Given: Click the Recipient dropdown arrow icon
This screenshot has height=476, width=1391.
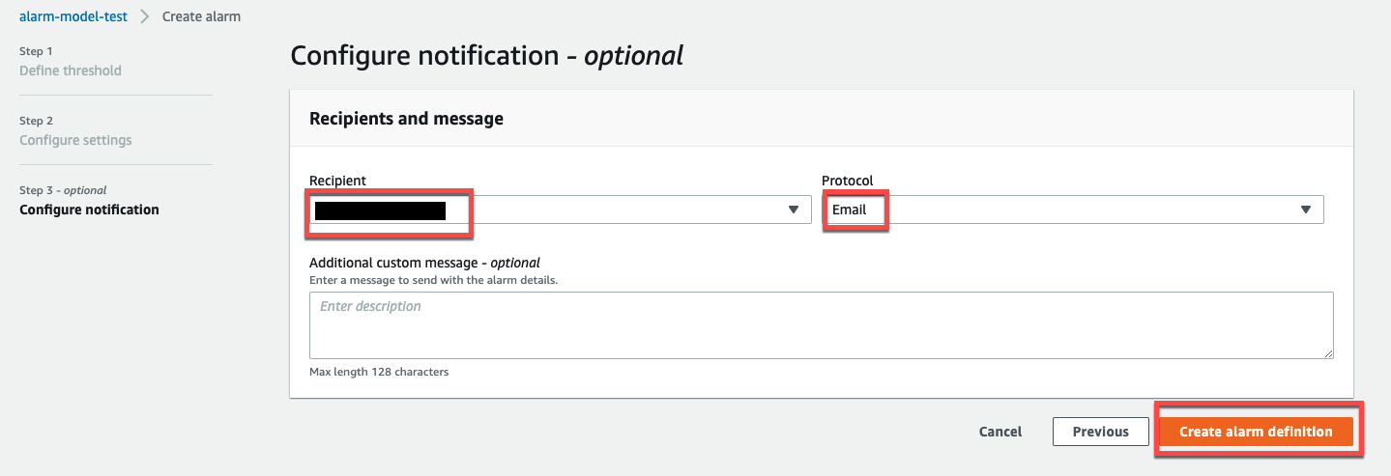Looking at the screenshot, I should tap(794, 210).
